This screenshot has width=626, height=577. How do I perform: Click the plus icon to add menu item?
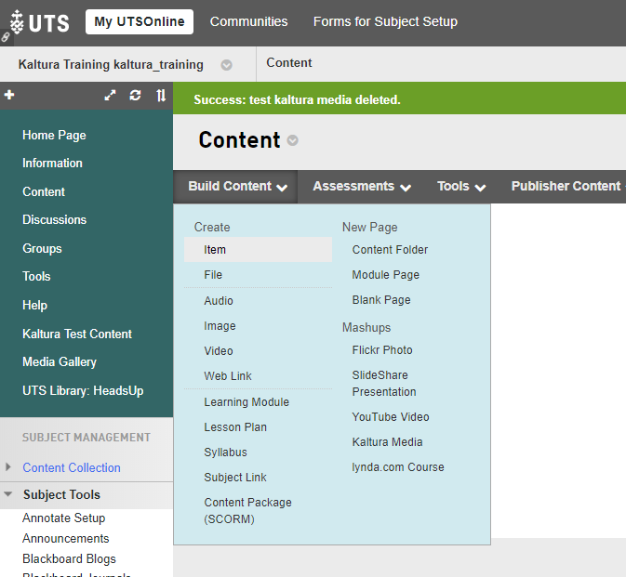click(x=9, y=95)
